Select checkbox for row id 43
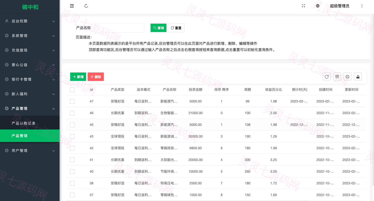 72,137
